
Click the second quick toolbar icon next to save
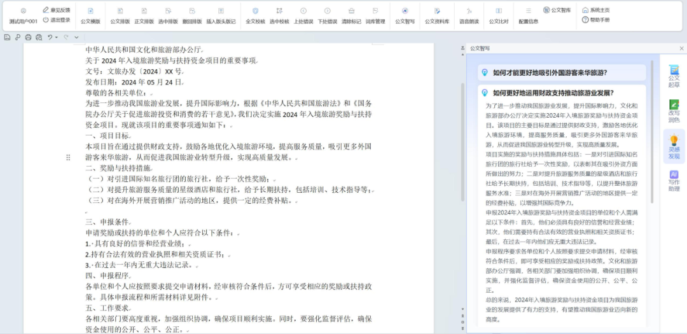[x=18, y=38]
